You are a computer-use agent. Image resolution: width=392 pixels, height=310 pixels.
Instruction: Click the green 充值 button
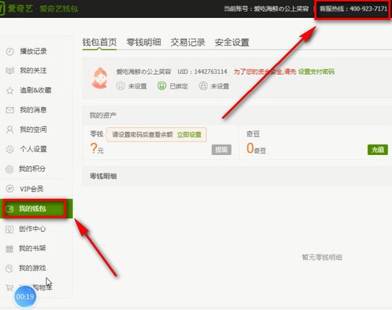[x=378, y=150]
